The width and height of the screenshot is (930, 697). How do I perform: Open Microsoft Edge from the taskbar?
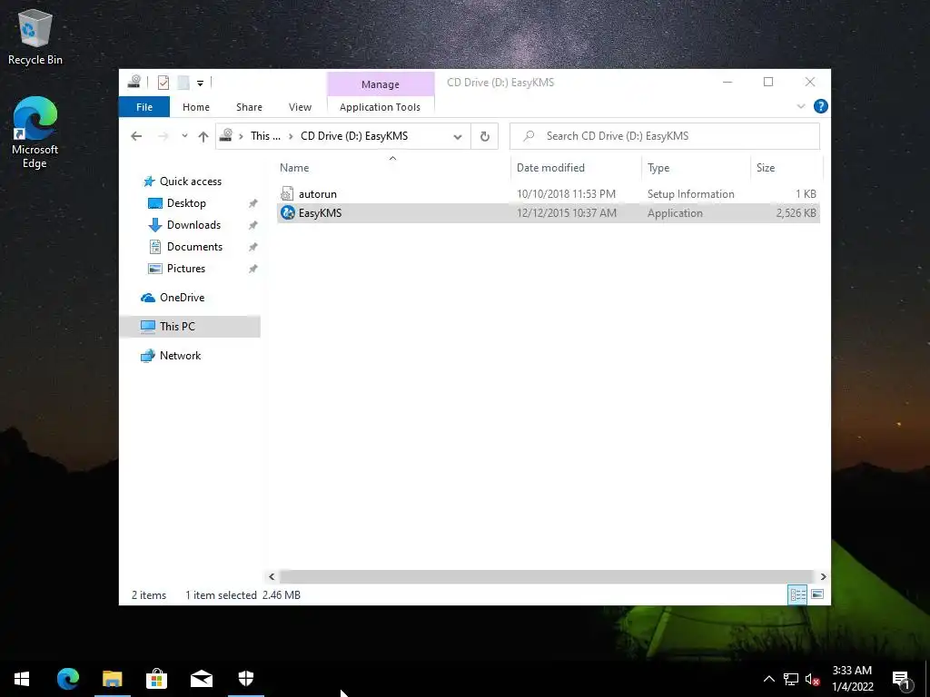(67, 679)
